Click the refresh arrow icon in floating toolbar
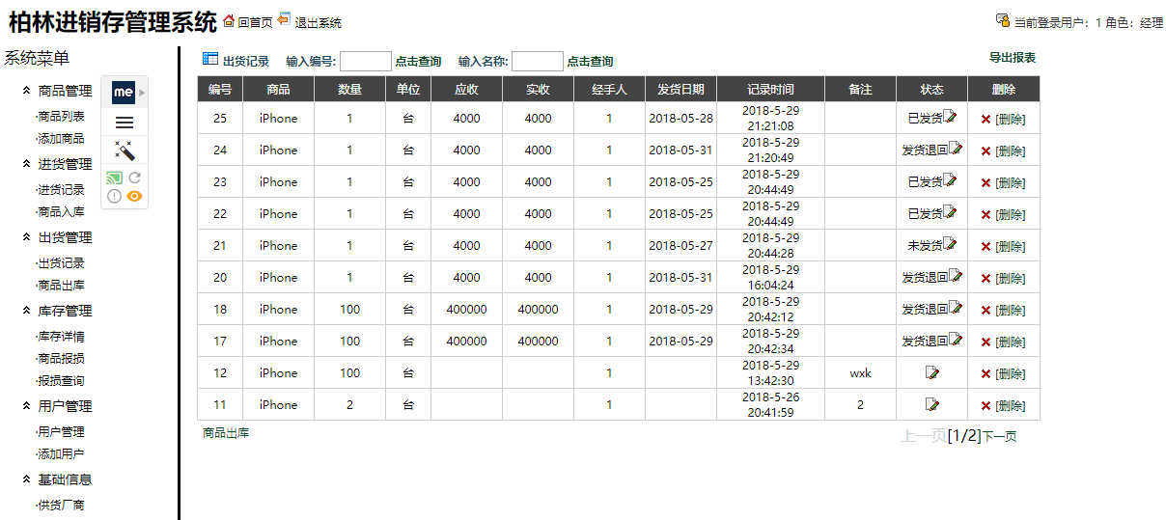This screenshot has height=520, width=1166. 135,178
